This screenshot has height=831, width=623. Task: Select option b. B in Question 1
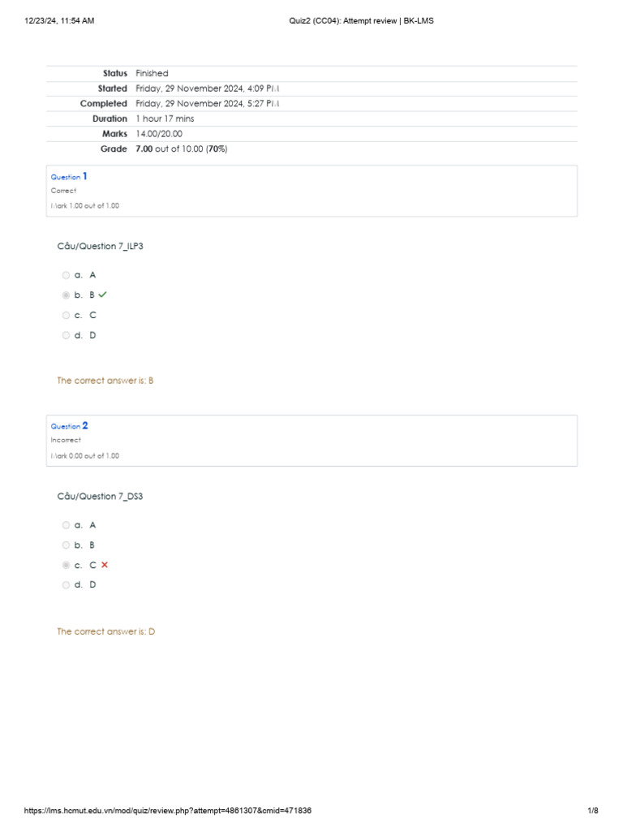(x=66, y=295)
